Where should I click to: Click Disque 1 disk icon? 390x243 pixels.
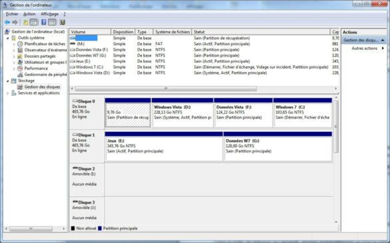click(x=75, y=134)
